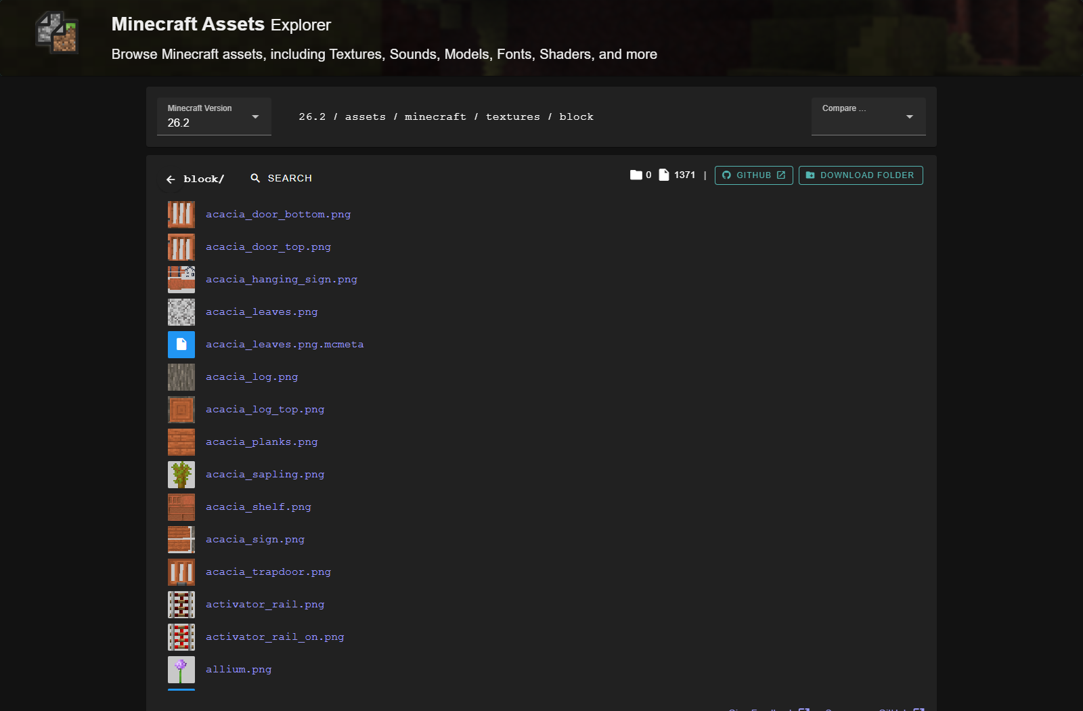
Task: Open allium.png file link
Action: (x=238, y=670)
